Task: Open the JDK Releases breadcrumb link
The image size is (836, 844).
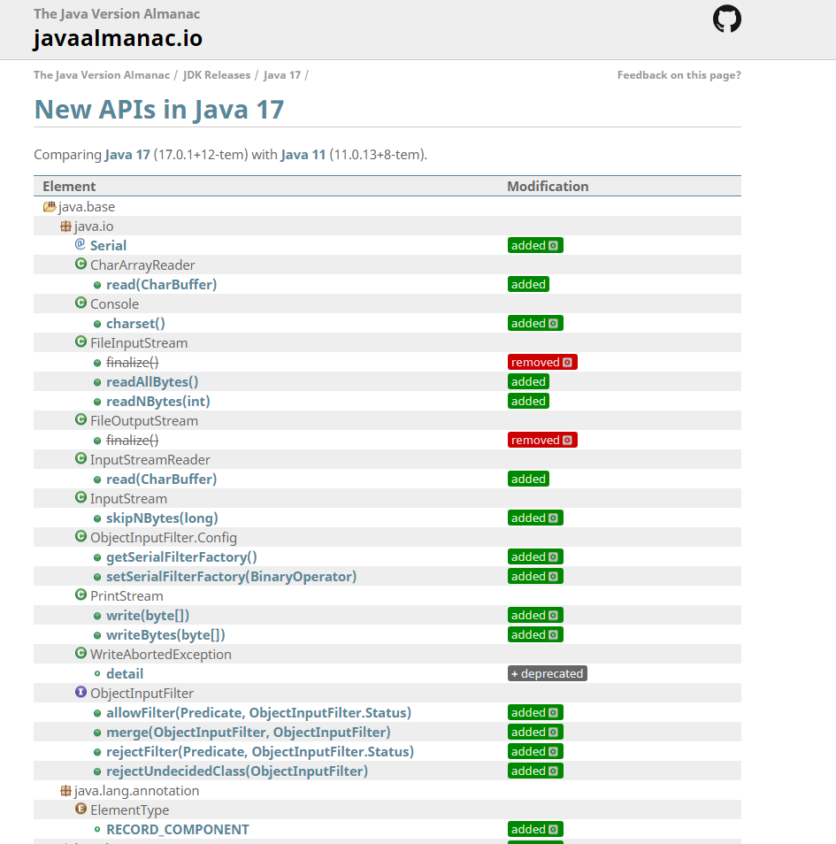Action: coord(217,75)
